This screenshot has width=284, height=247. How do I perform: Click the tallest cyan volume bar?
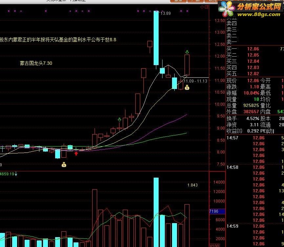click(156, 212)
